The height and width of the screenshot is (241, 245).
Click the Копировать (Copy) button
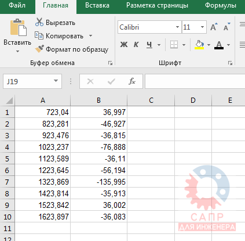click(59, 36)
